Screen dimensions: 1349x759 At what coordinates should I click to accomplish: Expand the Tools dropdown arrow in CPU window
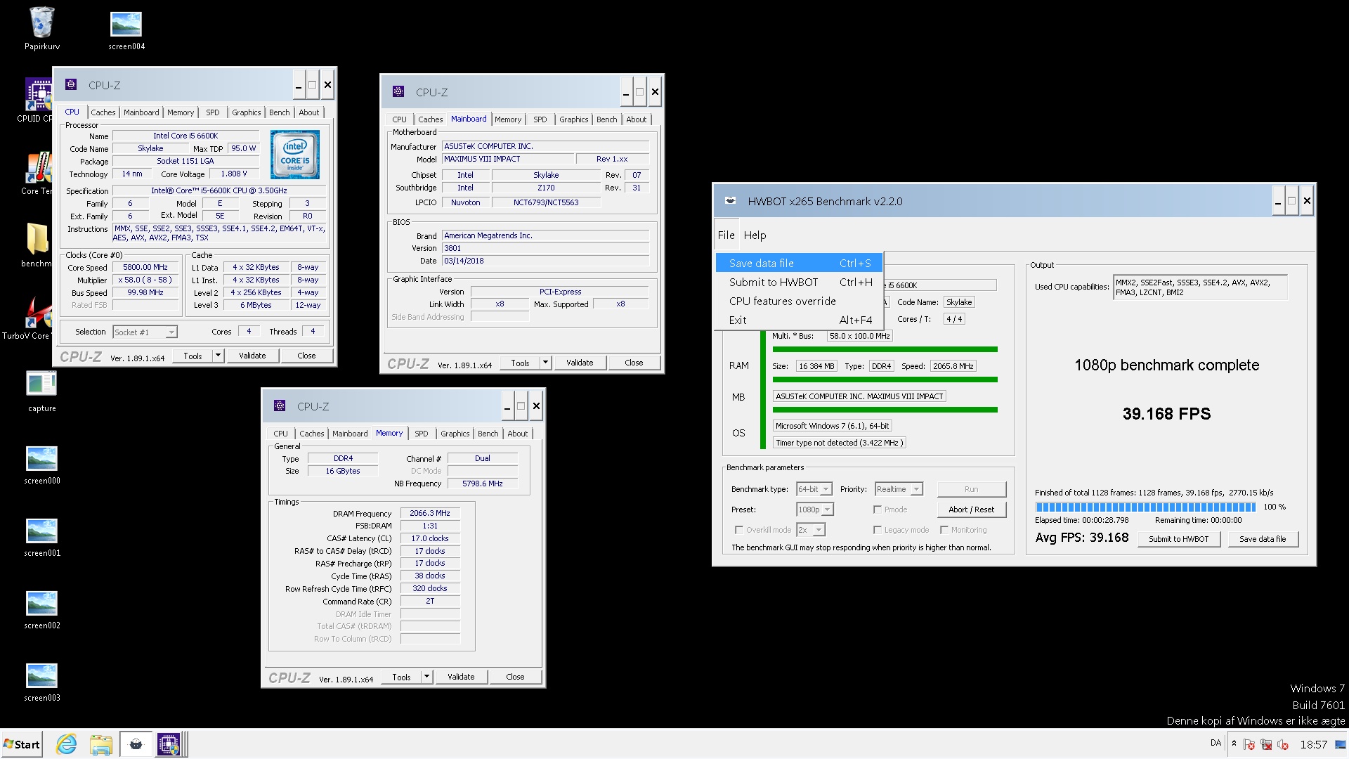click(218, 356)
